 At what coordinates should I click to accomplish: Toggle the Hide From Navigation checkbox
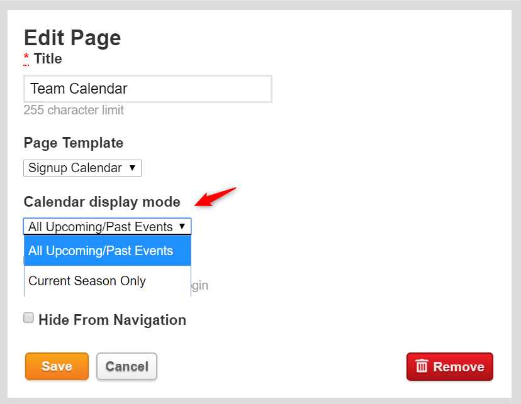[x=28, y=318]
